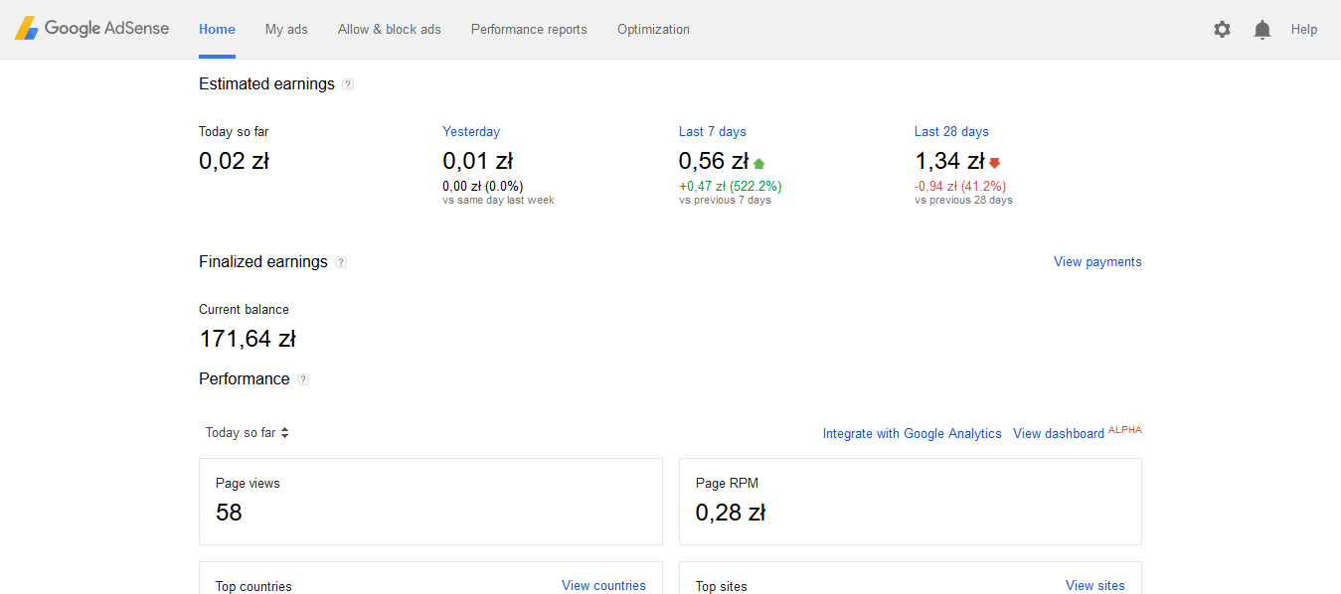
Task: Select the Home tab
Action: [217, 30]
